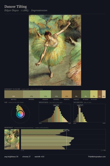Select the 18% olive-brown color swatch
Viewport: 110px width, 166px height.
[x=14, y=94]
